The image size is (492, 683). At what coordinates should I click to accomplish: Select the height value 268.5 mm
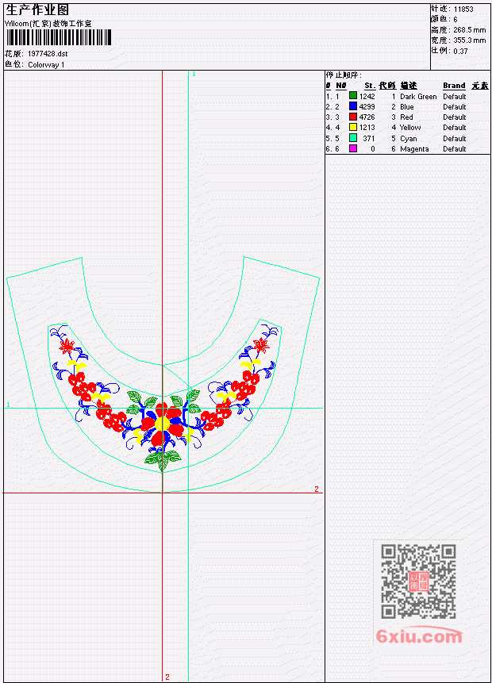(469, 30)
